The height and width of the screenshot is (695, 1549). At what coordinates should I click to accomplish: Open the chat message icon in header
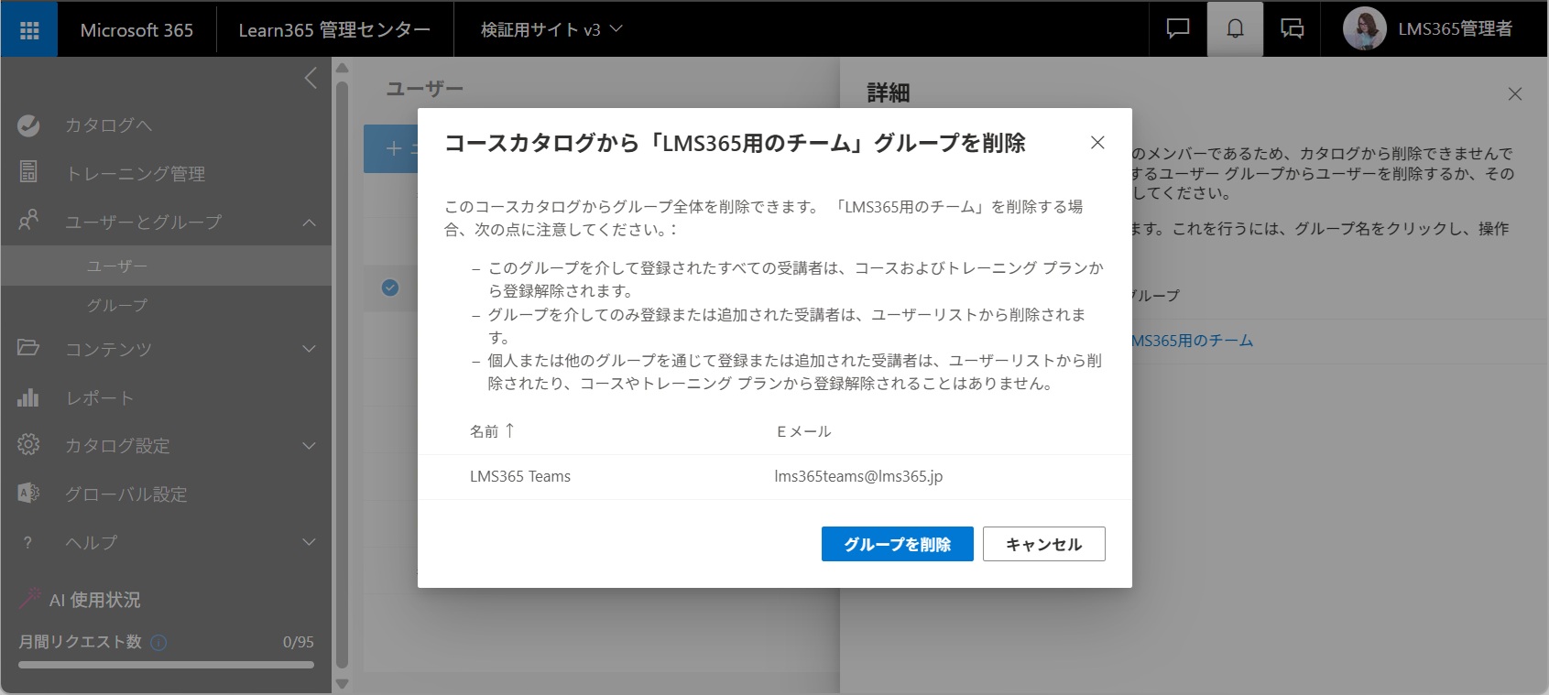(x=1178, y=29)
